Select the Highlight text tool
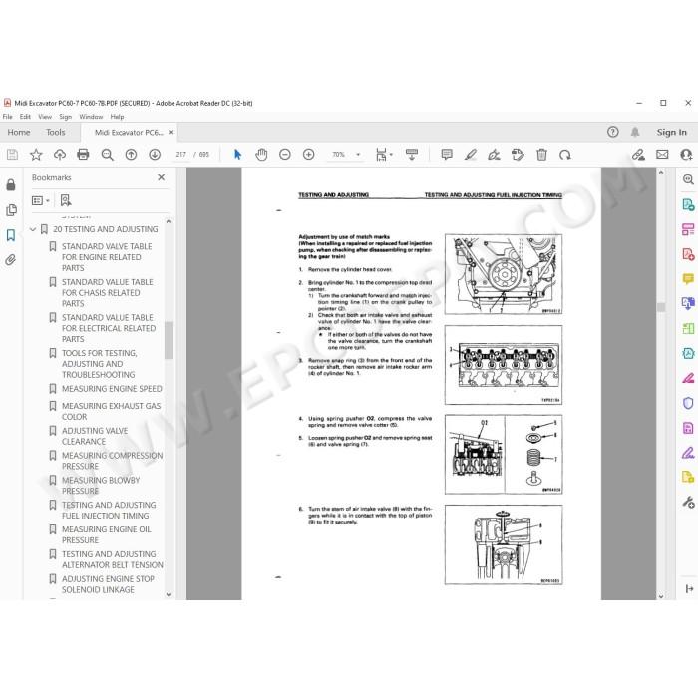Screen dimensions: 698x698 (471, 155)
